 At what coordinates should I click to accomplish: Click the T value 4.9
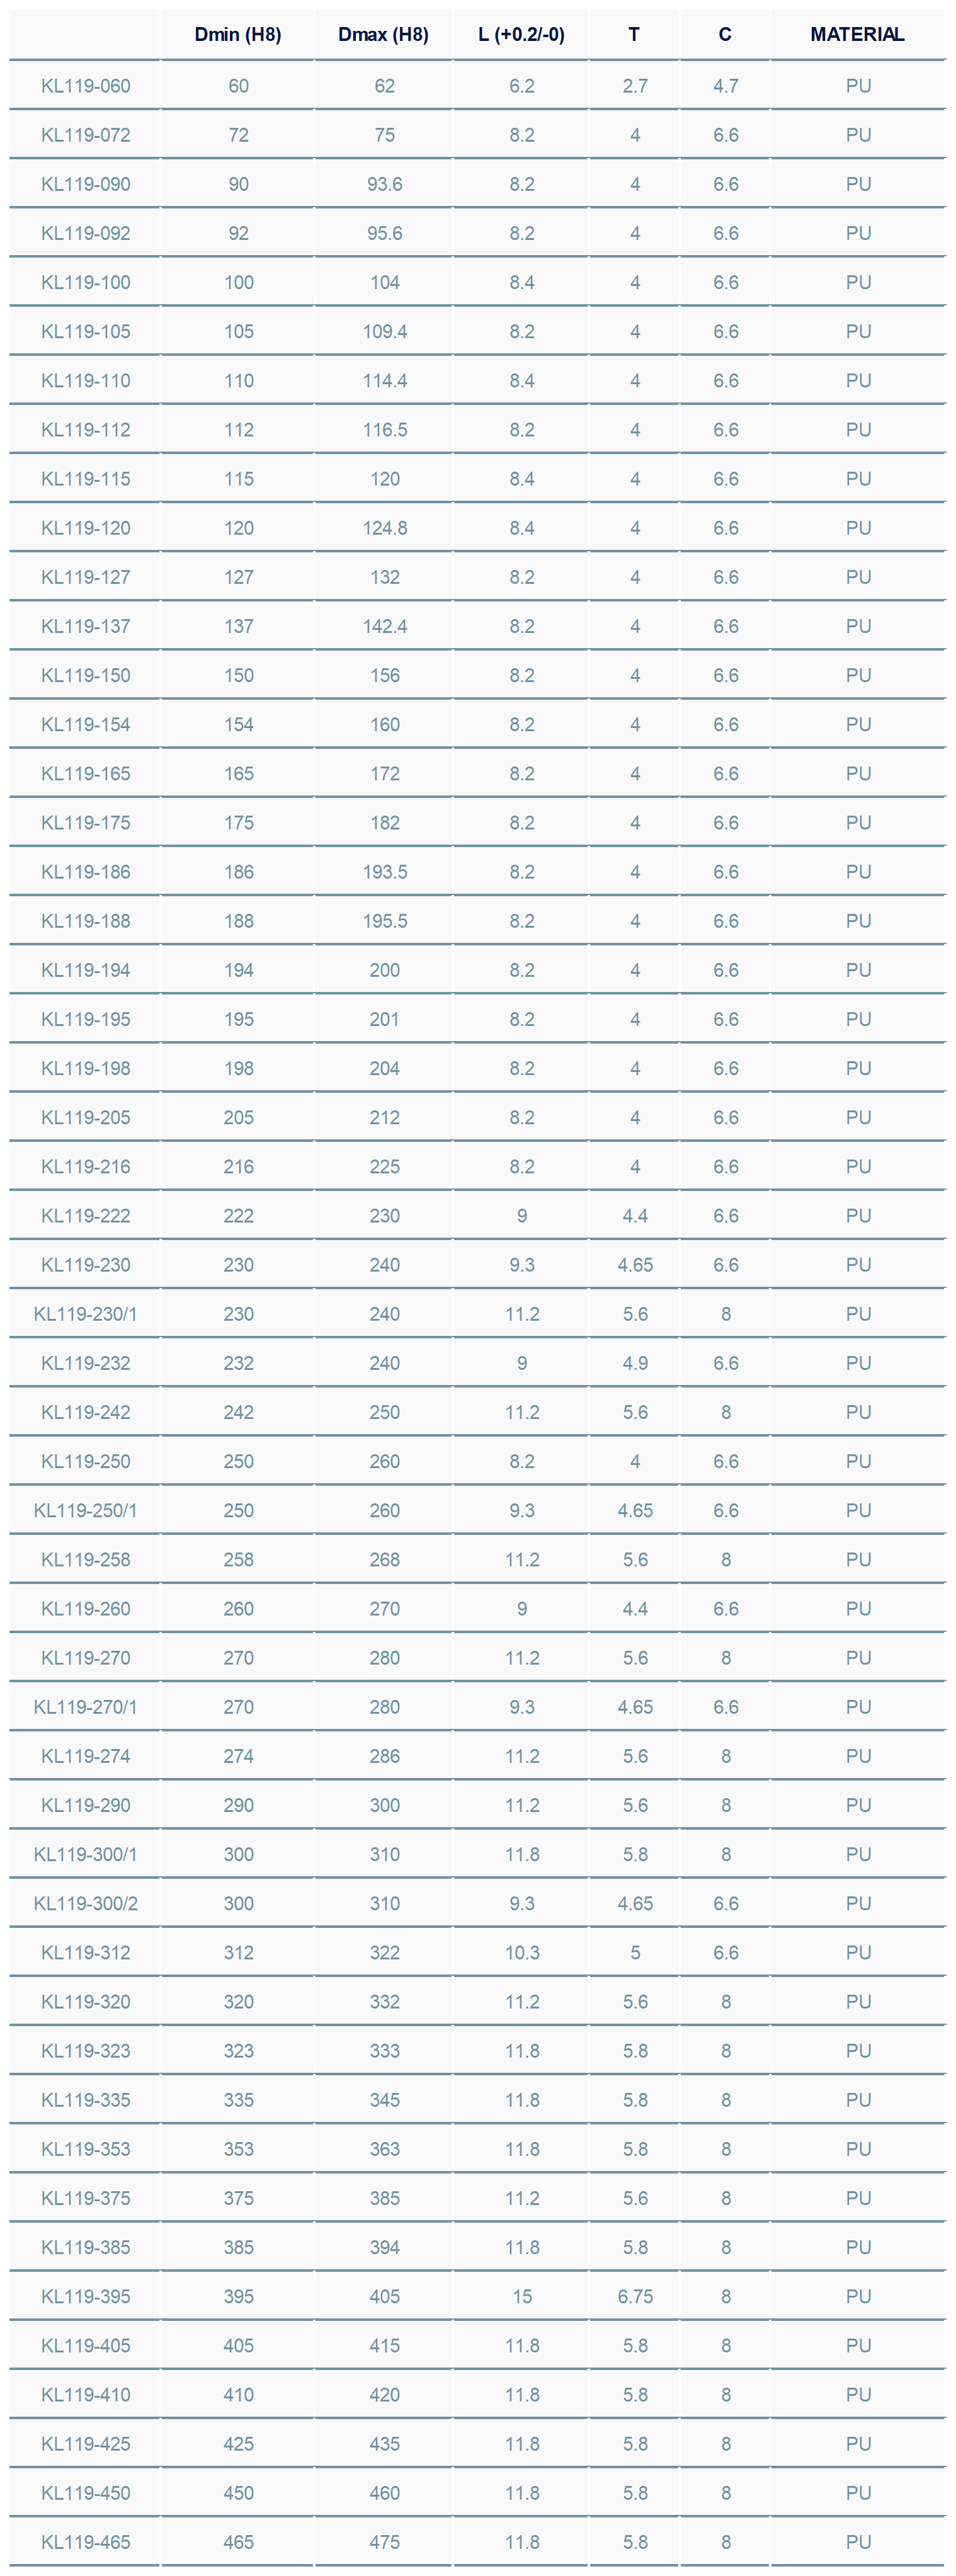coord(635,1363)
